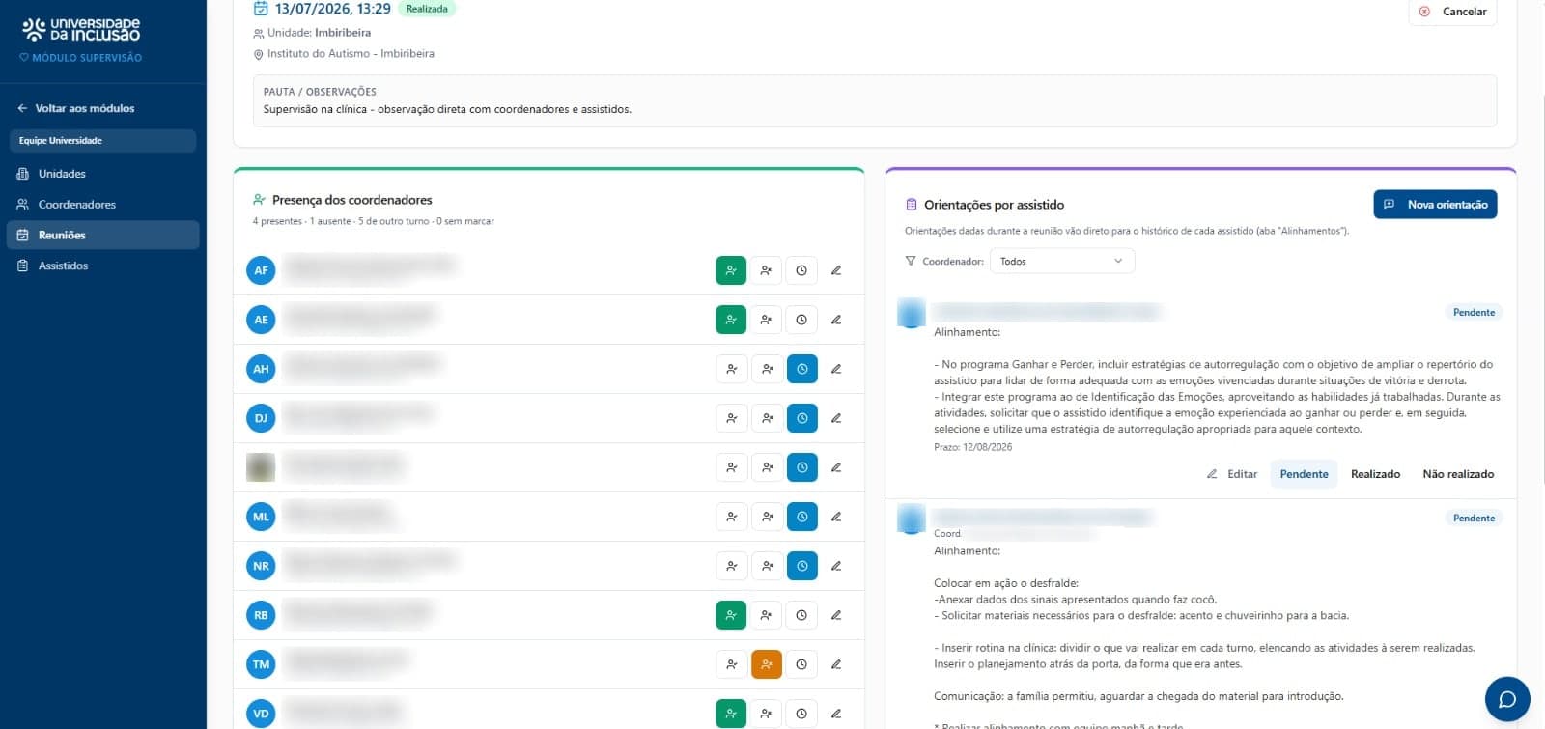Click 'Prazo: 12/08/2026' text

972,447
